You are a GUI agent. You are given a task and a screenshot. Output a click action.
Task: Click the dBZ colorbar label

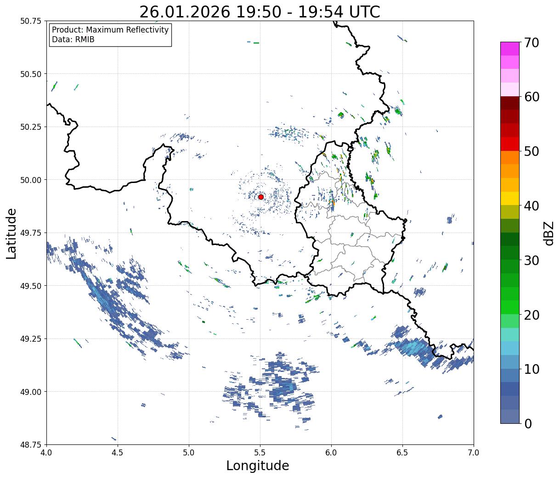click(x=549, y=233)
